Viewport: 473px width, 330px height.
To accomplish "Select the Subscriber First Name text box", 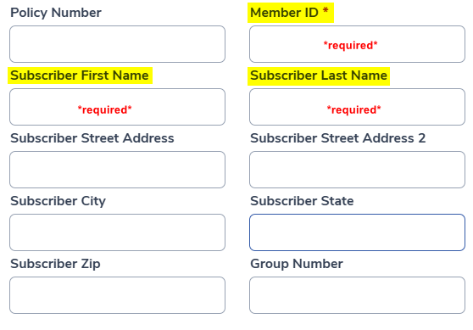I will point(117,107).
